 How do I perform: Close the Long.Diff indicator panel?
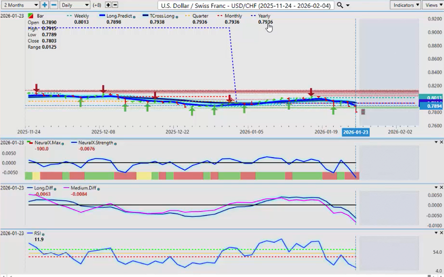pyautogui.click(x=441, y=187)
